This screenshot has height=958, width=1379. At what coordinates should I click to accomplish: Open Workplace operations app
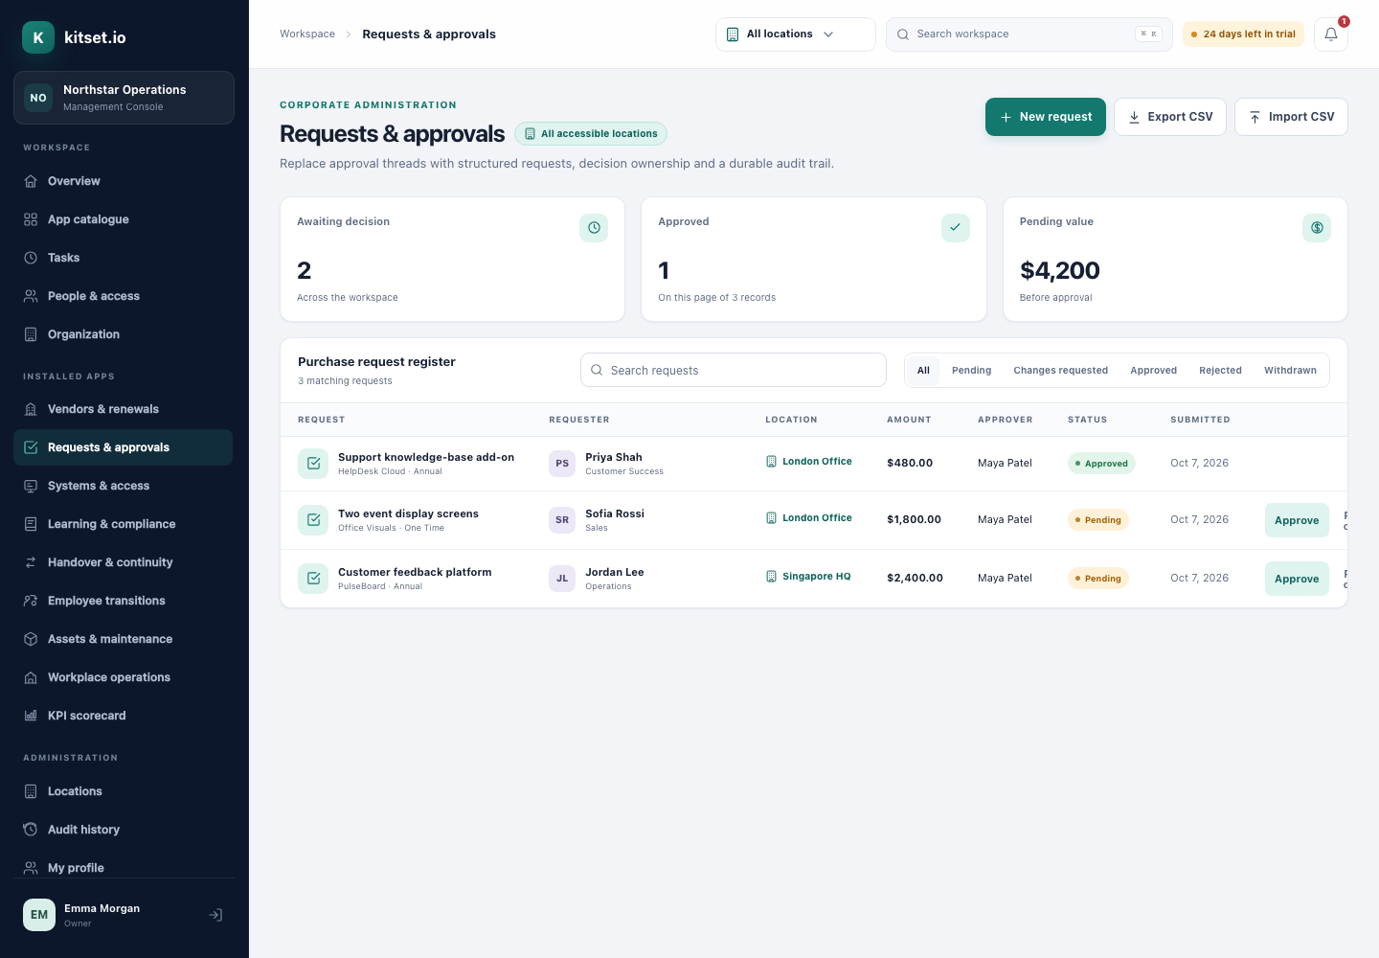point(123,677)
